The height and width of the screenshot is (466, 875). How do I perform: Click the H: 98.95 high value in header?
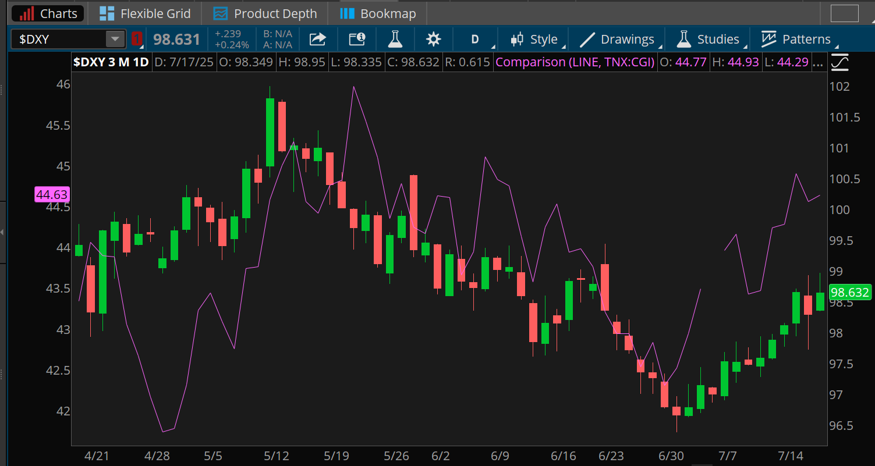tap(302, 62)
